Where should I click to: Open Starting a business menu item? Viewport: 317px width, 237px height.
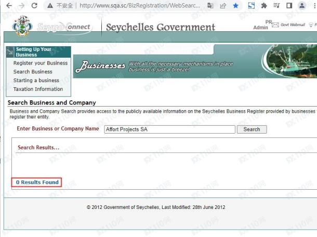point(36,81)
